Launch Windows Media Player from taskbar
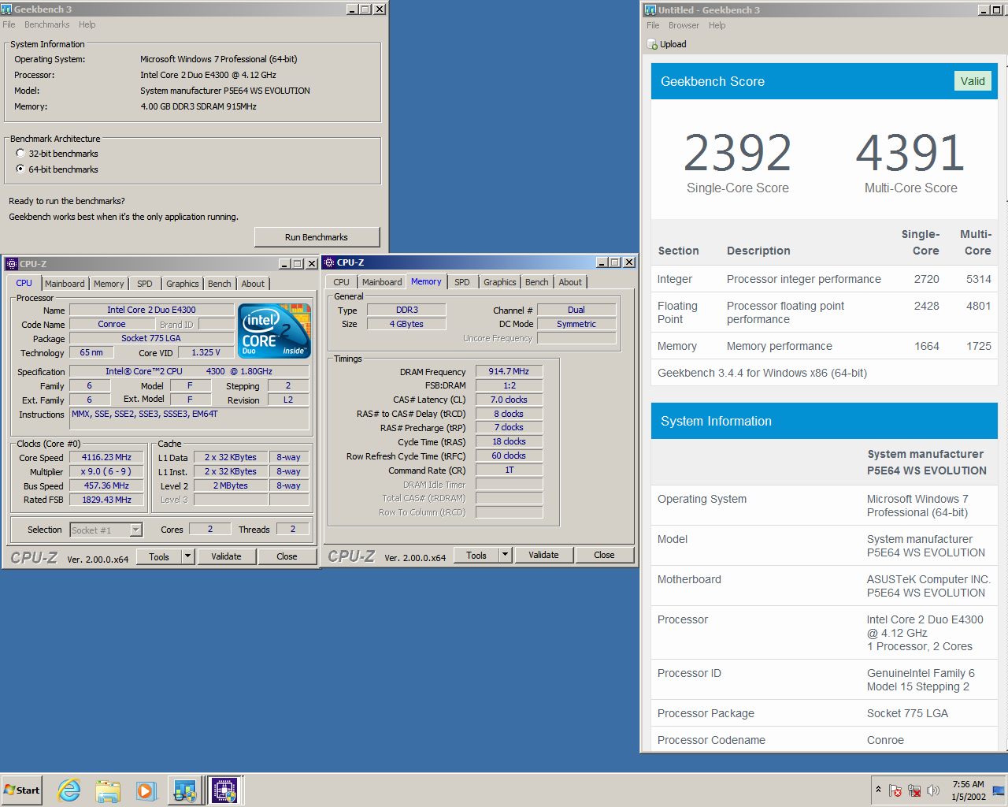Viewport: 1008px width, 807px height. tap(146, 790)
